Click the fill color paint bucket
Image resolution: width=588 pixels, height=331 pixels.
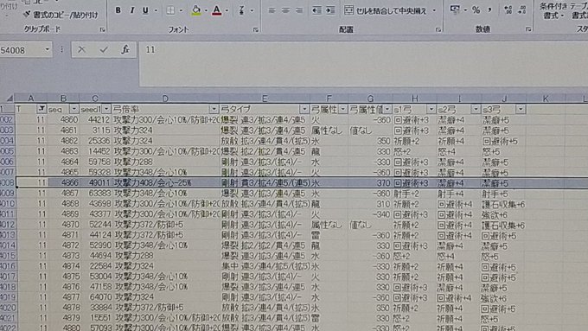tap(195, 10)
